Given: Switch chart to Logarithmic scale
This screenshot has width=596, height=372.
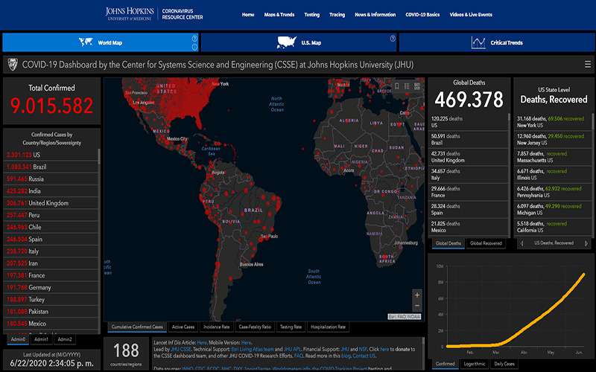Looking at the screenshot, I should [472, 365].
